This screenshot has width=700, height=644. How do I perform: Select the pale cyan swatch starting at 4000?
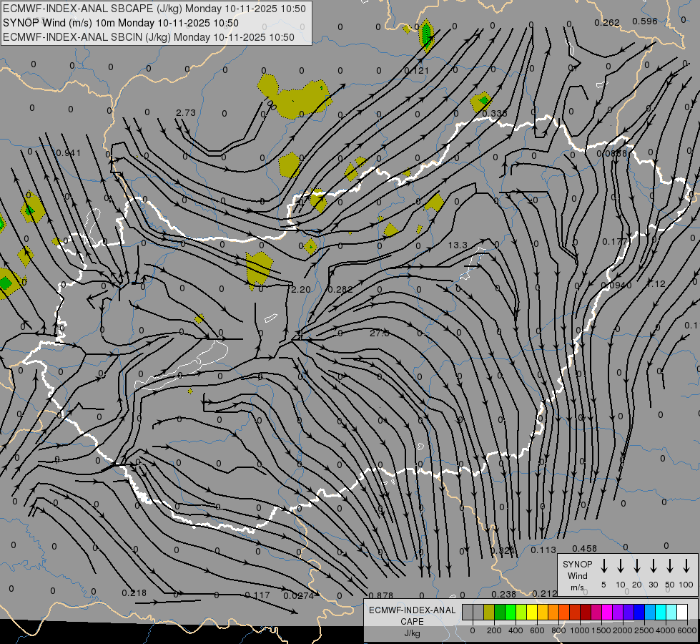click(671, 613)
